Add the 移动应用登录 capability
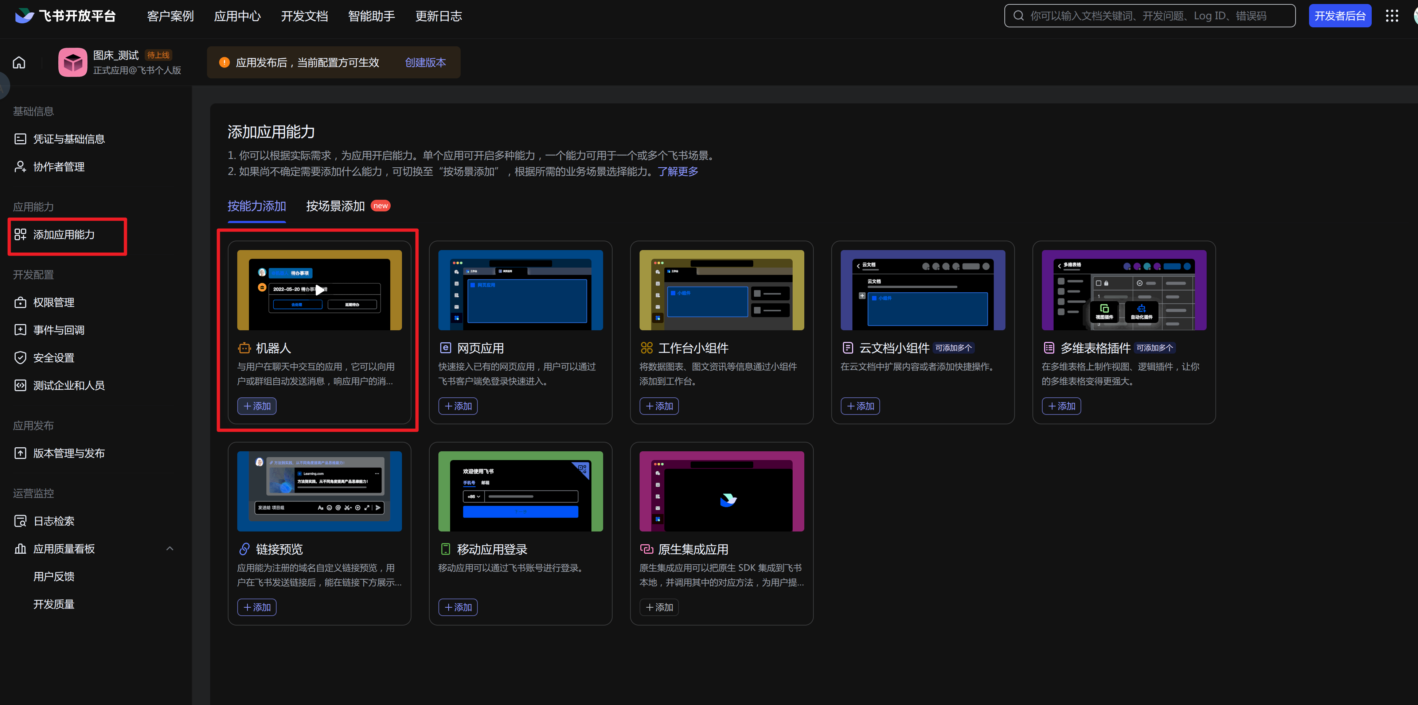 click(458, 607)
